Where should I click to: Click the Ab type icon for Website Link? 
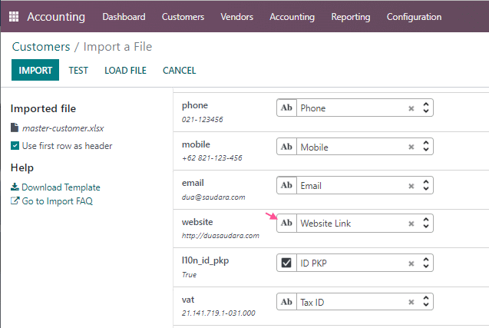click(286, 223)
